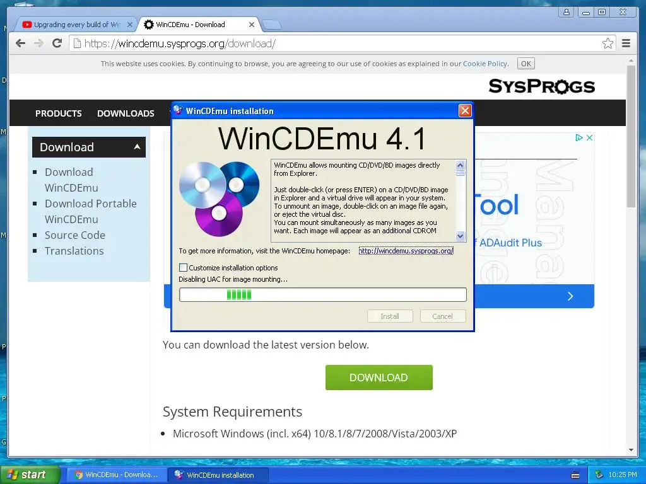Close the WinCDEmu - Download tab

tap(252, 25)
